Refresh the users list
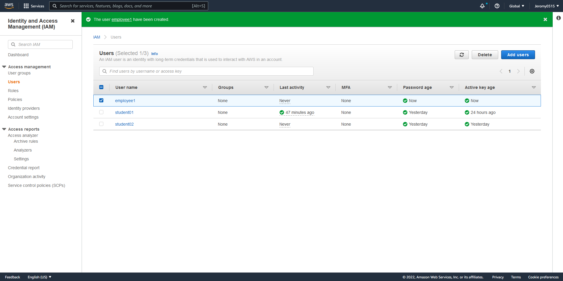 click(462, 55)
